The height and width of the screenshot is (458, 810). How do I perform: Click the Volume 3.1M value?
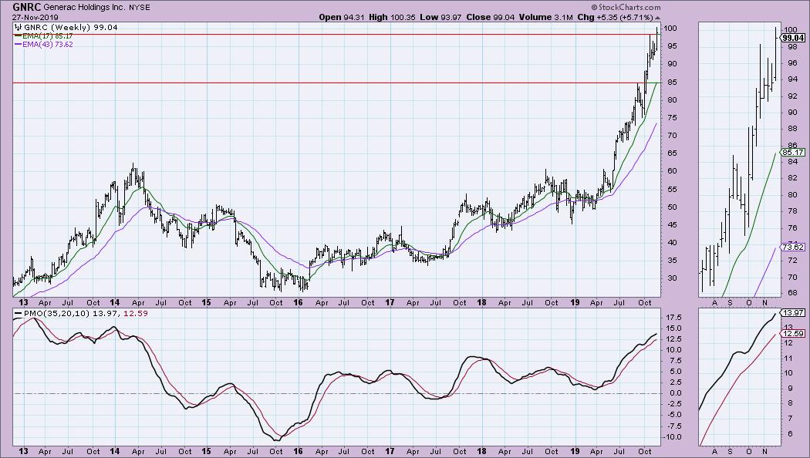[x=546, y=17]
